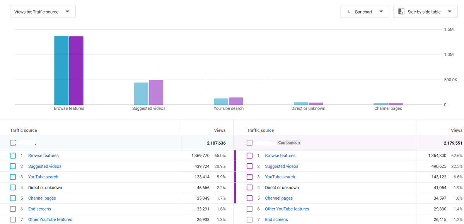Image resolution: width=464 pixels, height=224 pixels.
Task: Click the Views column header in comparison table
Action: (x=457, y=130)
